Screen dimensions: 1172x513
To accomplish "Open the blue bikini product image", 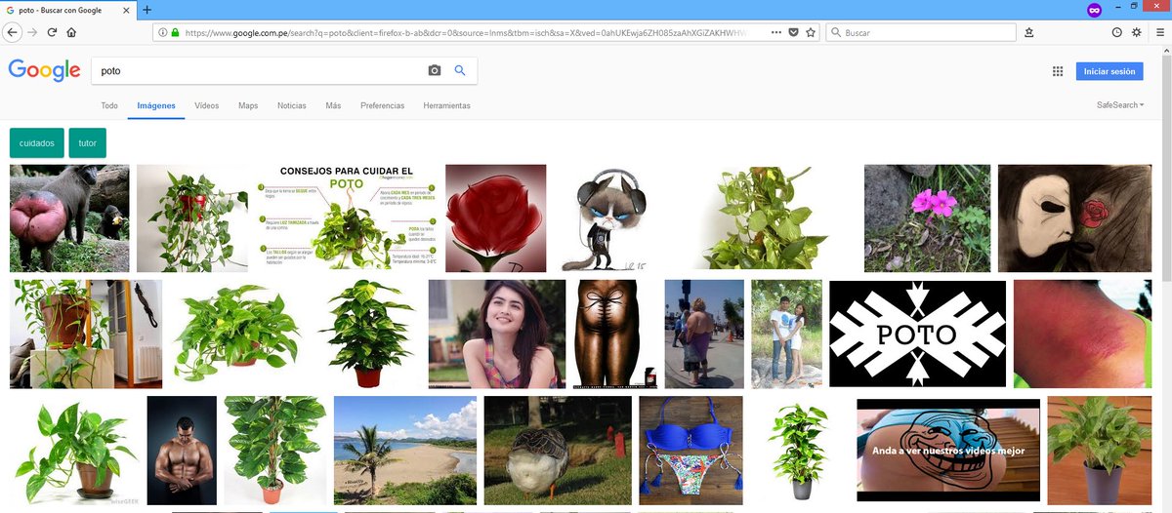I will 691,451.
